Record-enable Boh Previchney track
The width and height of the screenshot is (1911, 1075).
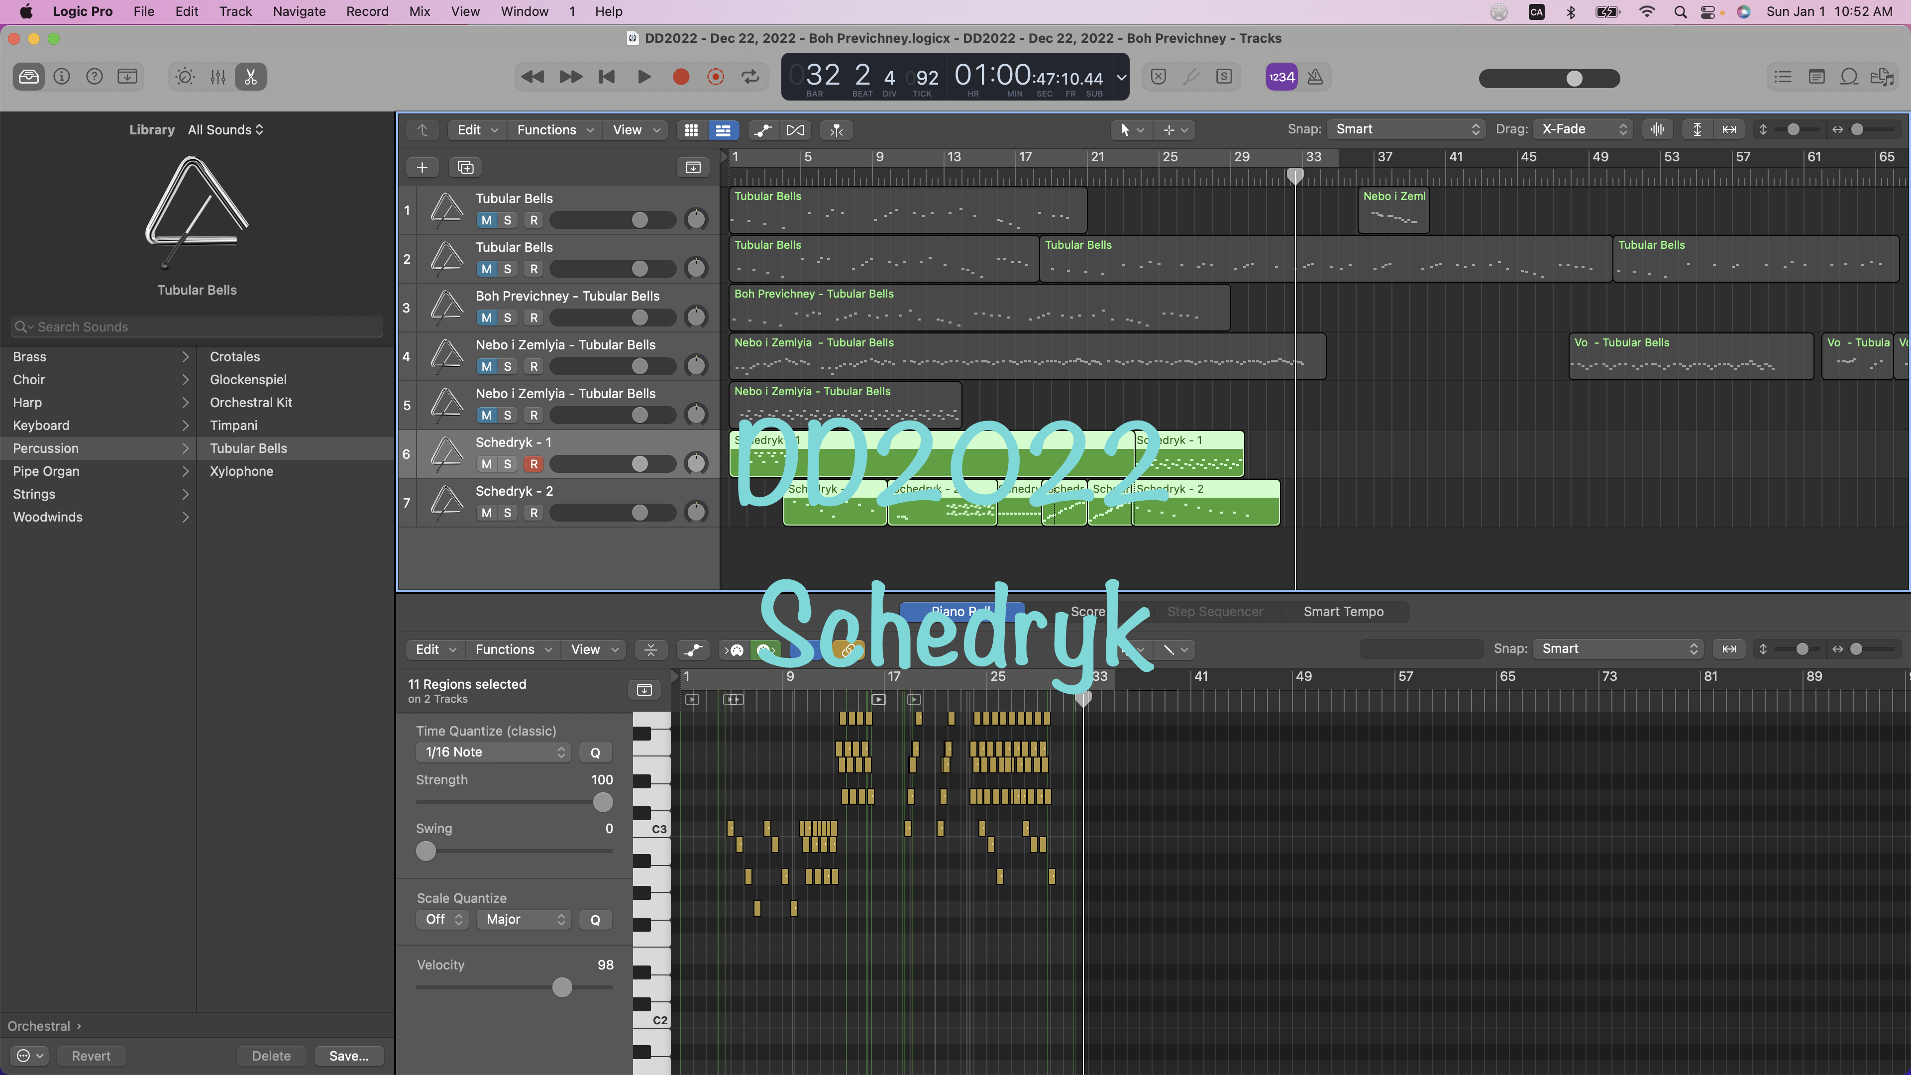point(533,318)
